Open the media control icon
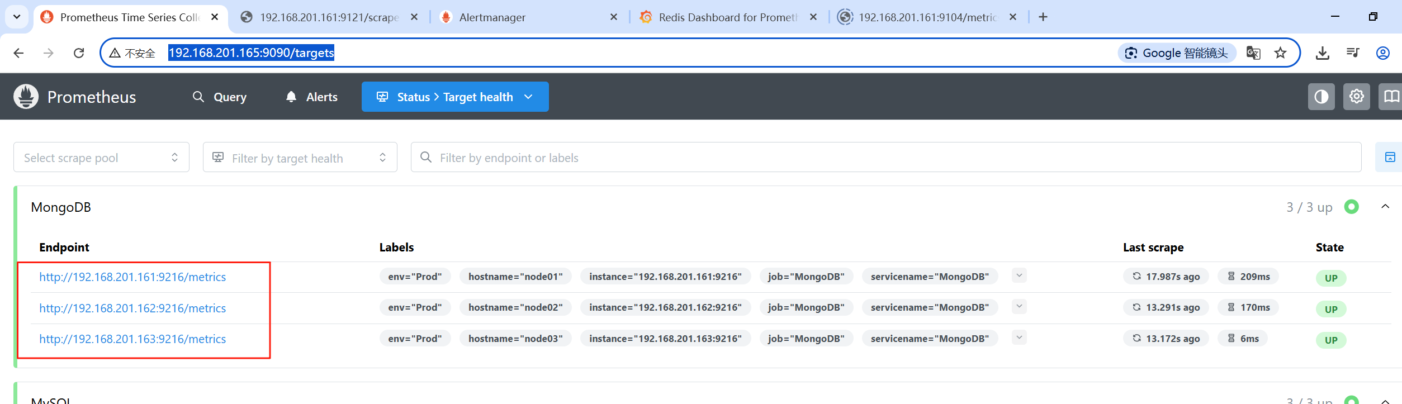The width and height of the screenshot is (1402, 404). click(x=1353, y=53)
